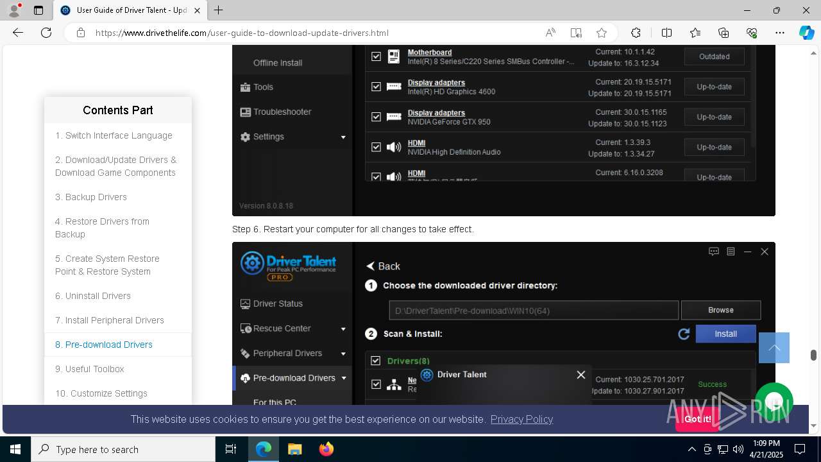Go to 4. Restore Drivers from Backup

(102, 228)
